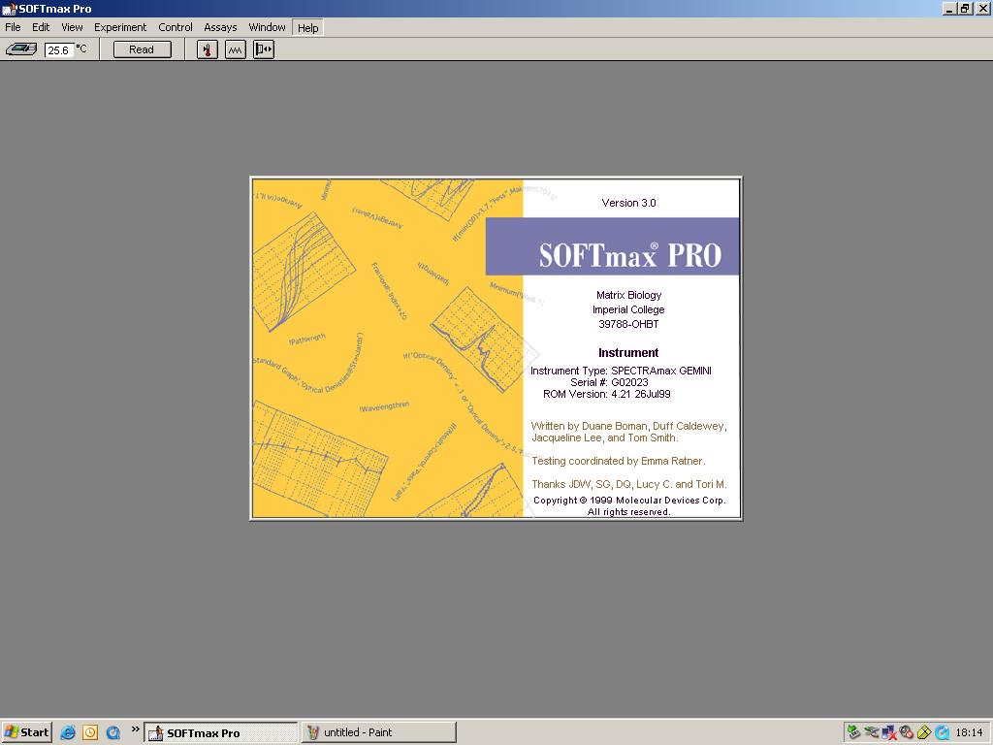Screen dimensions: 993x745
Task: Click 'Testing coordinated by Emma Ratner' text
Action: 618,461
